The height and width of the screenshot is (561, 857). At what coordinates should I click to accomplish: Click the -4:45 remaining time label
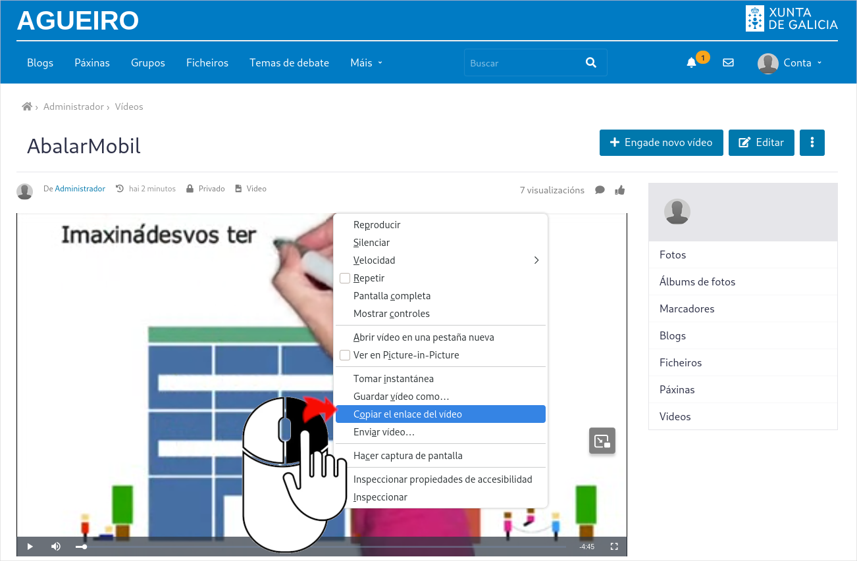[x=586, y=547]
